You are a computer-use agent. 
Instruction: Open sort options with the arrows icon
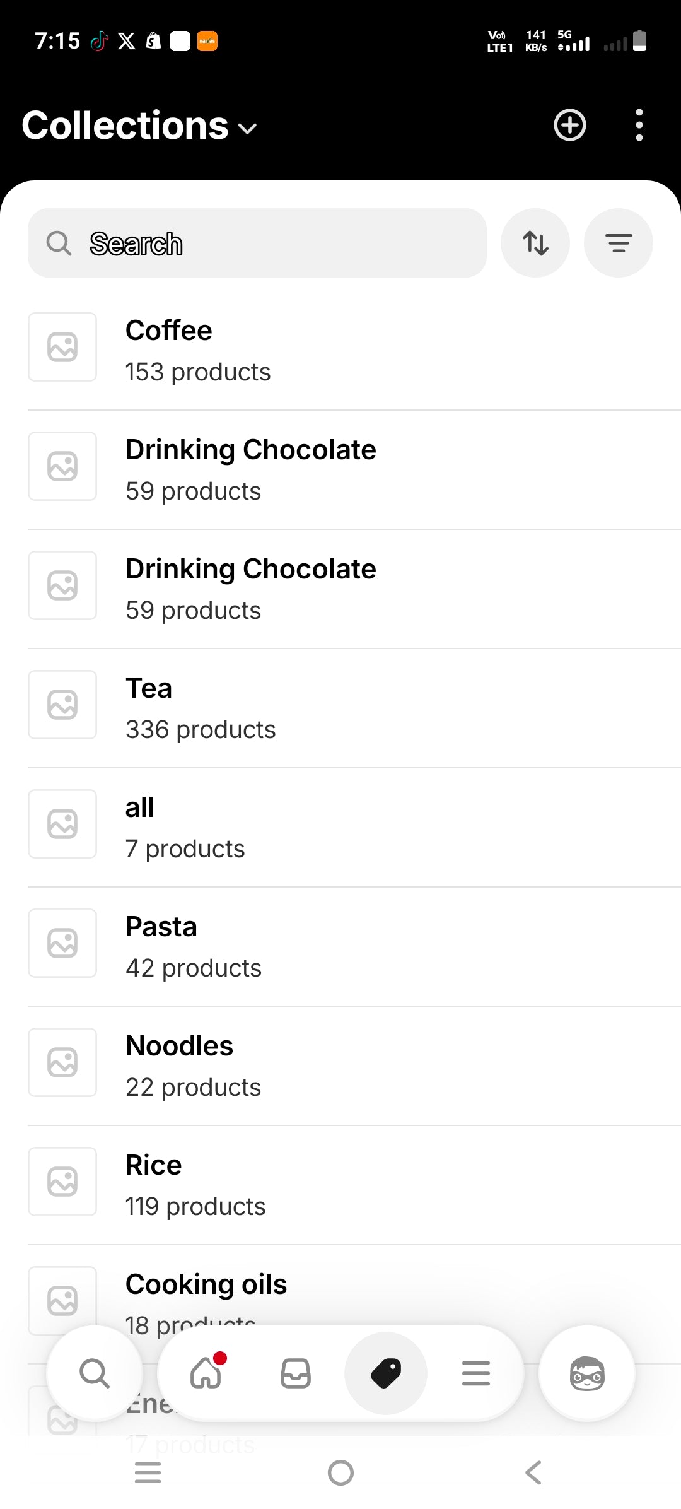point(535,243)
